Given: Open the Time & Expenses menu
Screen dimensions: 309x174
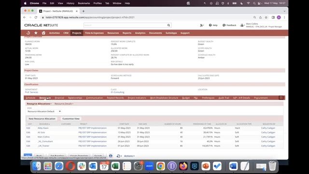Looking at the screenshot, I should 94,33.
